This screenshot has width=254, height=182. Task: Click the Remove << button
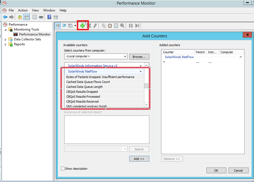(172, 159)
